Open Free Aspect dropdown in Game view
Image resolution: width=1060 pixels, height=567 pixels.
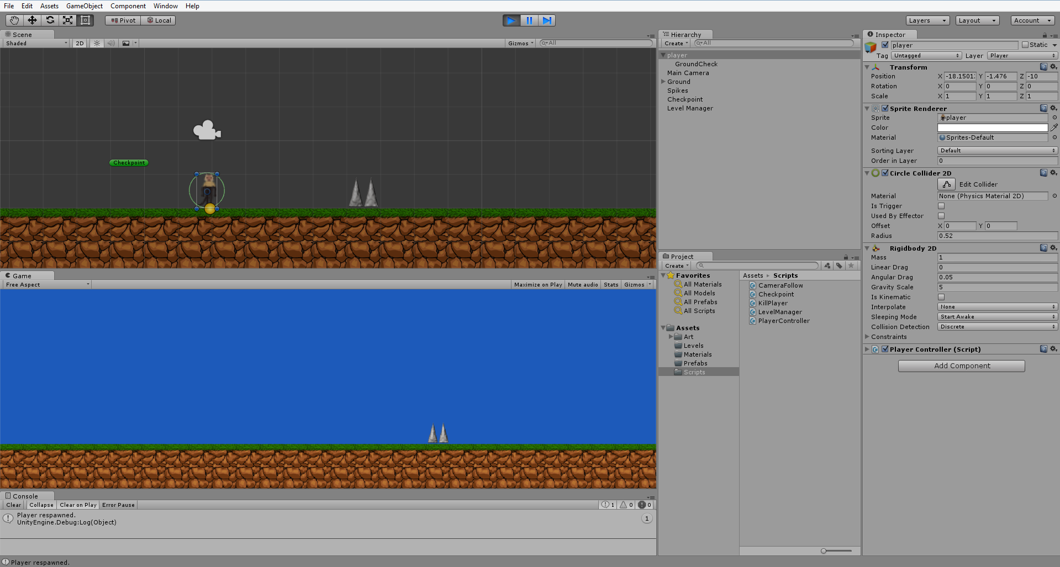tap(48, 284)
